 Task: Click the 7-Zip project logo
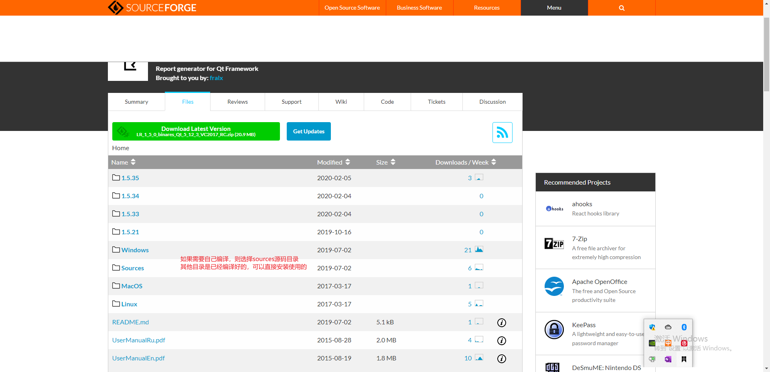click(x=554, y=243)
